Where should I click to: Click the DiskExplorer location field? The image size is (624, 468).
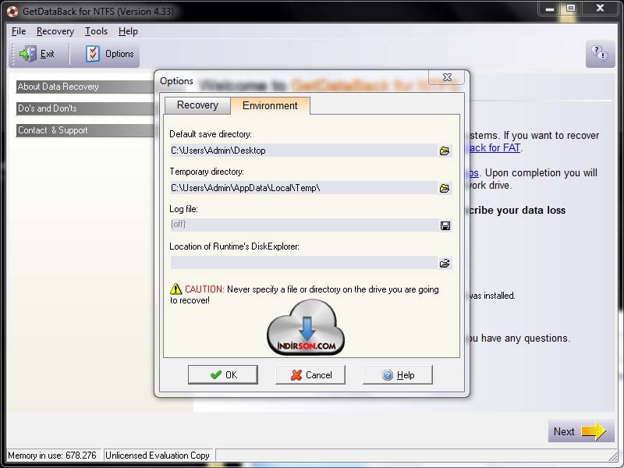coord(304,263)
